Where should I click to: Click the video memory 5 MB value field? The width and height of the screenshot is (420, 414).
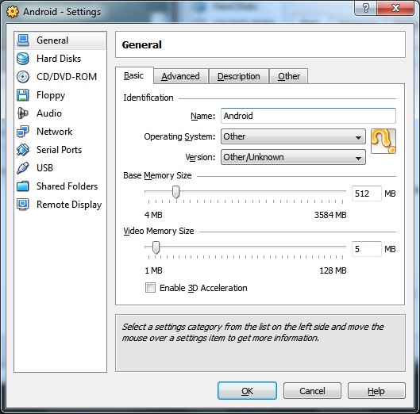point(366,249)
